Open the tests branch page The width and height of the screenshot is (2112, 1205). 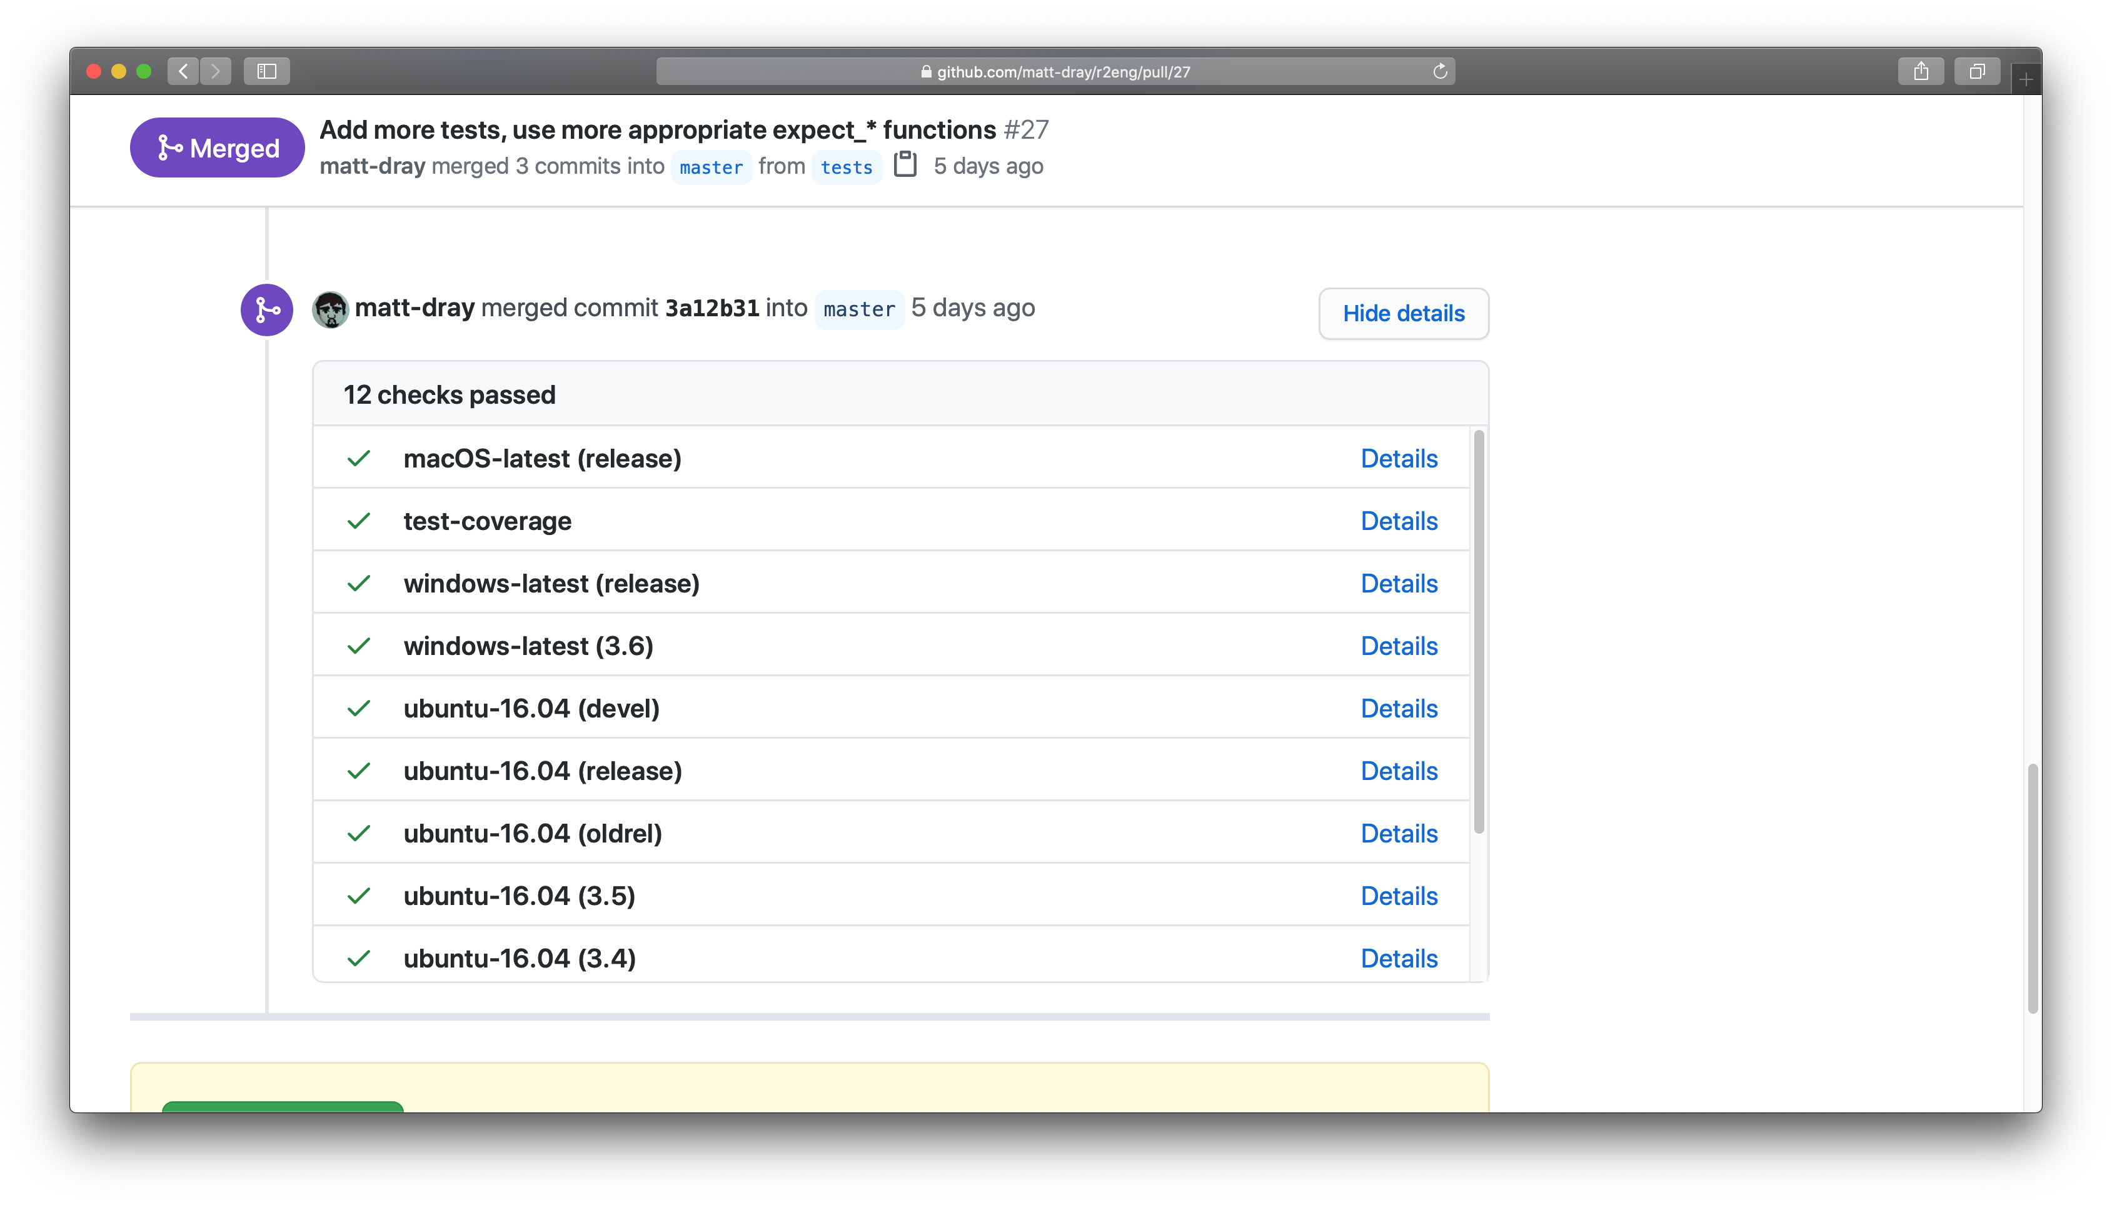pyautogui.click(x=845, y=167)
